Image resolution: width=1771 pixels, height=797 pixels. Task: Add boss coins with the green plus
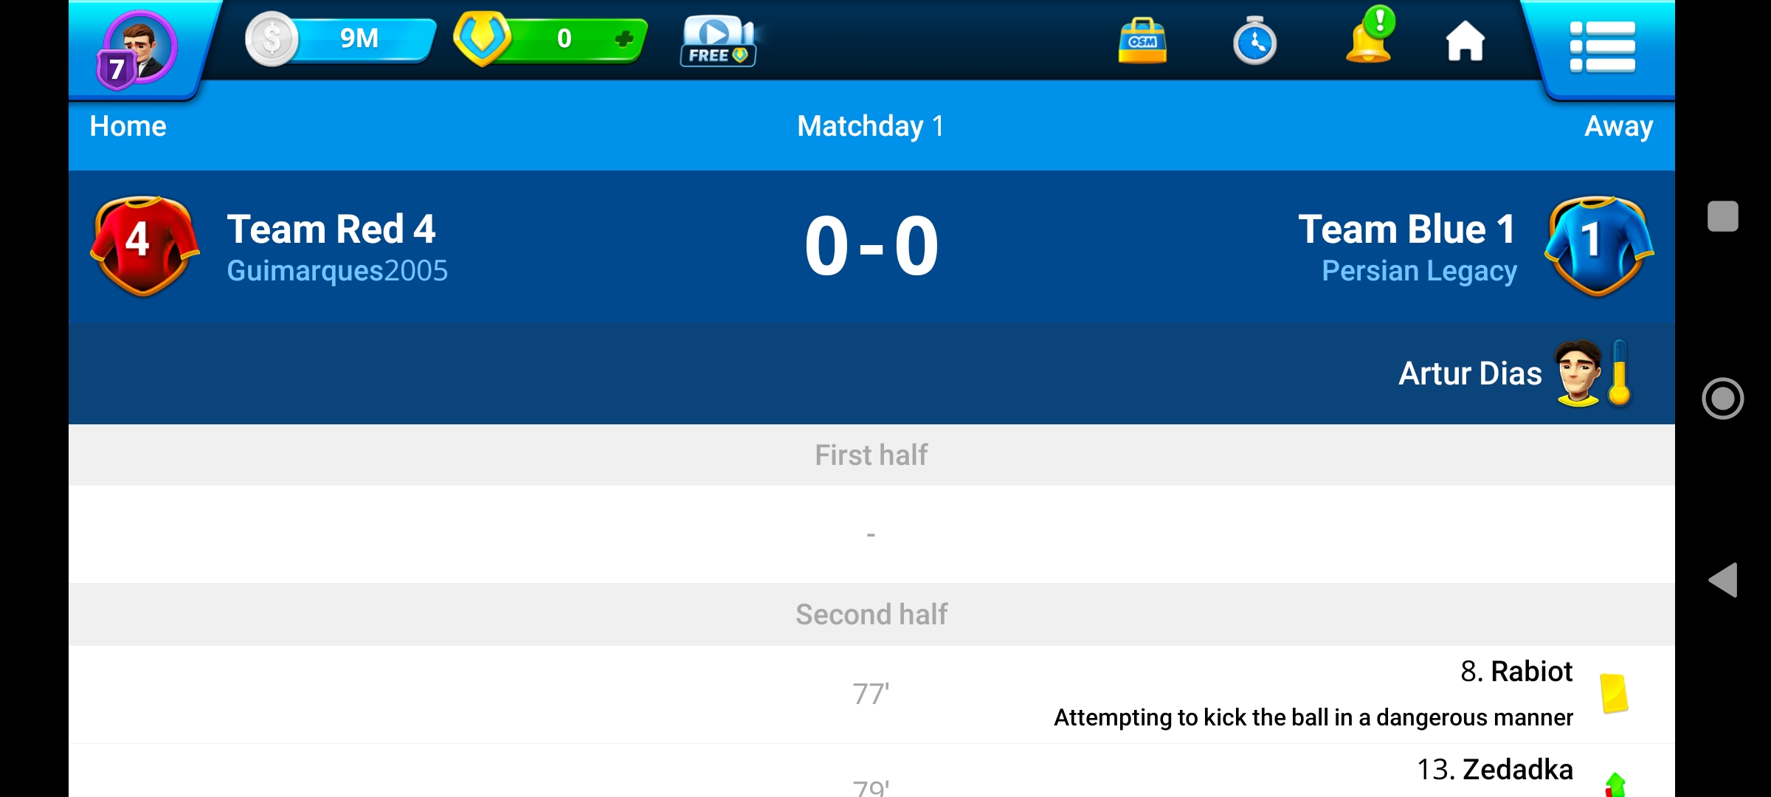[x=624, y=39]
